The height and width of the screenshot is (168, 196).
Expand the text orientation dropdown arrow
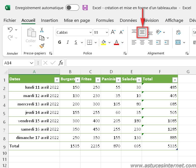(x=164, y=32)
